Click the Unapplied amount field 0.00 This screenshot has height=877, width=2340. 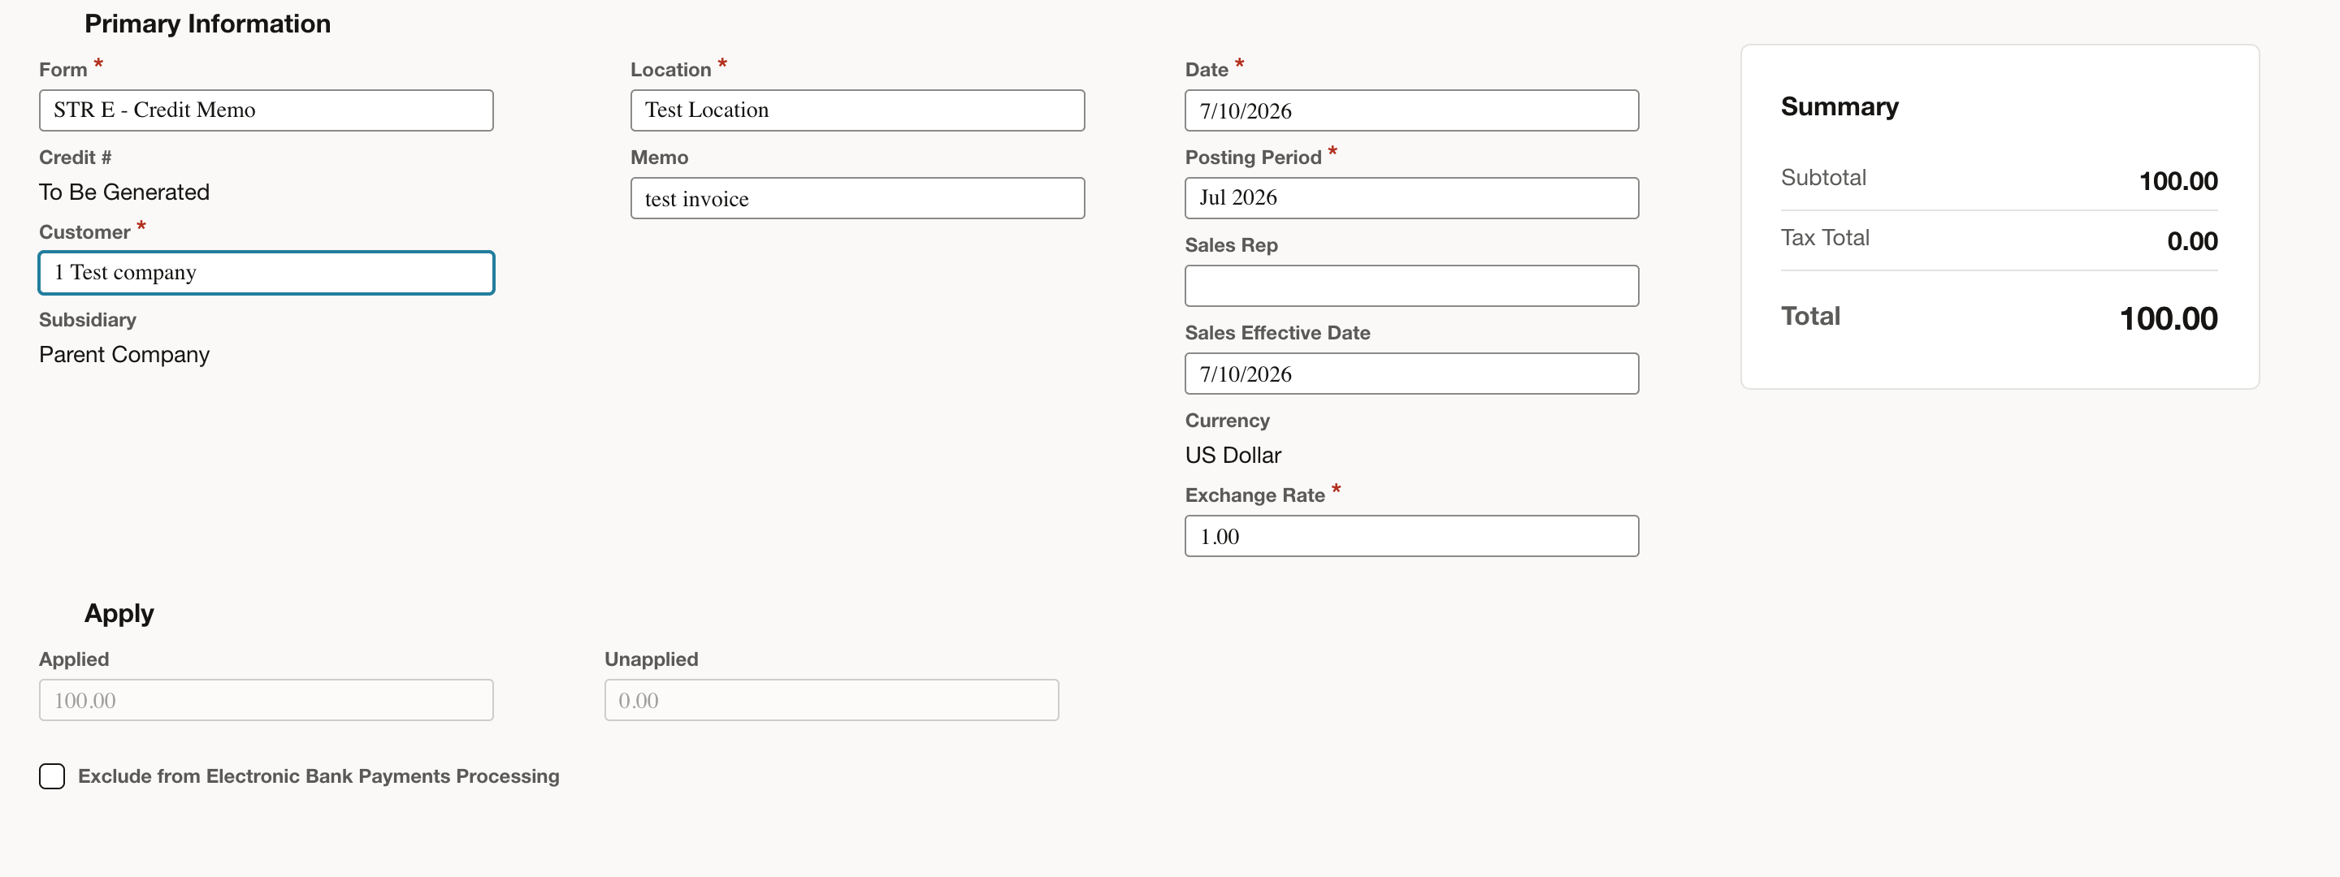[x=831, y=700]
